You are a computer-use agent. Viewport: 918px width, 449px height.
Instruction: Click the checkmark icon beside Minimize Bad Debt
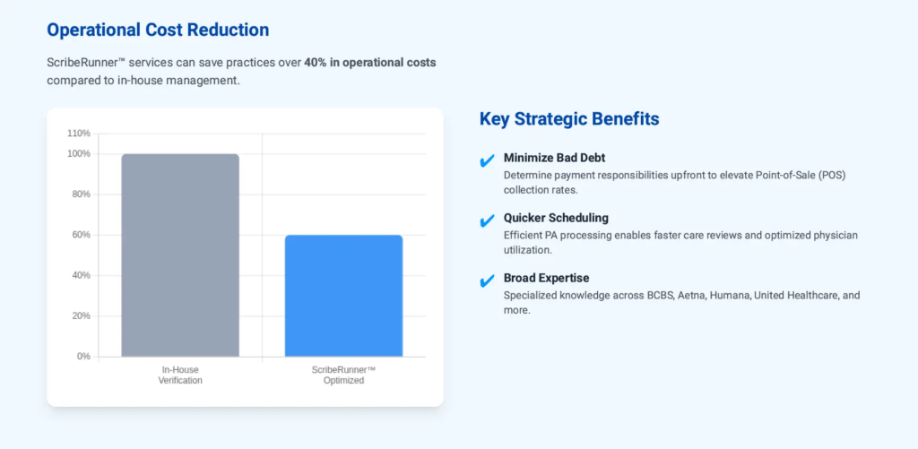(x=488, y=161)
